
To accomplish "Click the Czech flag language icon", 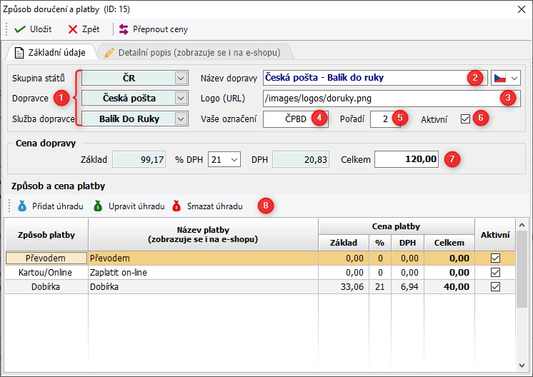I will [499, 78].
